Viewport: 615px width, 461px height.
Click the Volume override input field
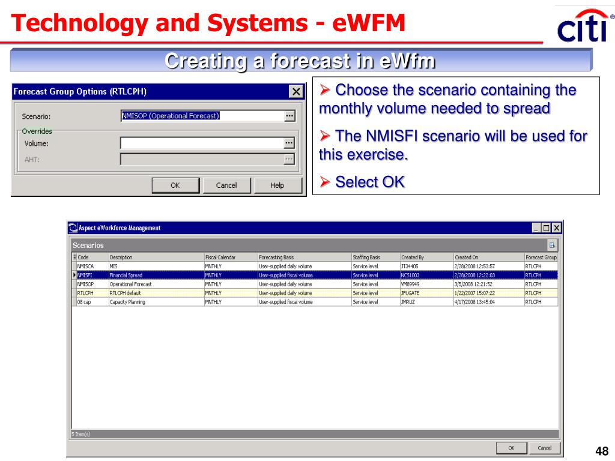202,143
